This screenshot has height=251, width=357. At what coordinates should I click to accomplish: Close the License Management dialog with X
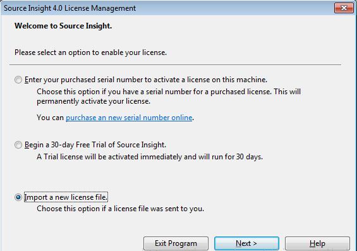tap(344, 8)
